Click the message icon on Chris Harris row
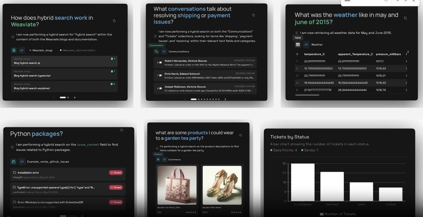This screenshot has width=423, height=217. (160, 76)
